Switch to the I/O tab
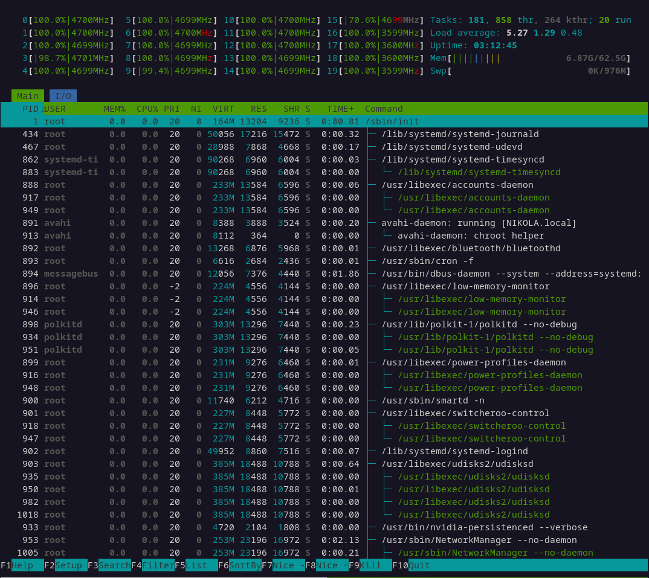 63,96
